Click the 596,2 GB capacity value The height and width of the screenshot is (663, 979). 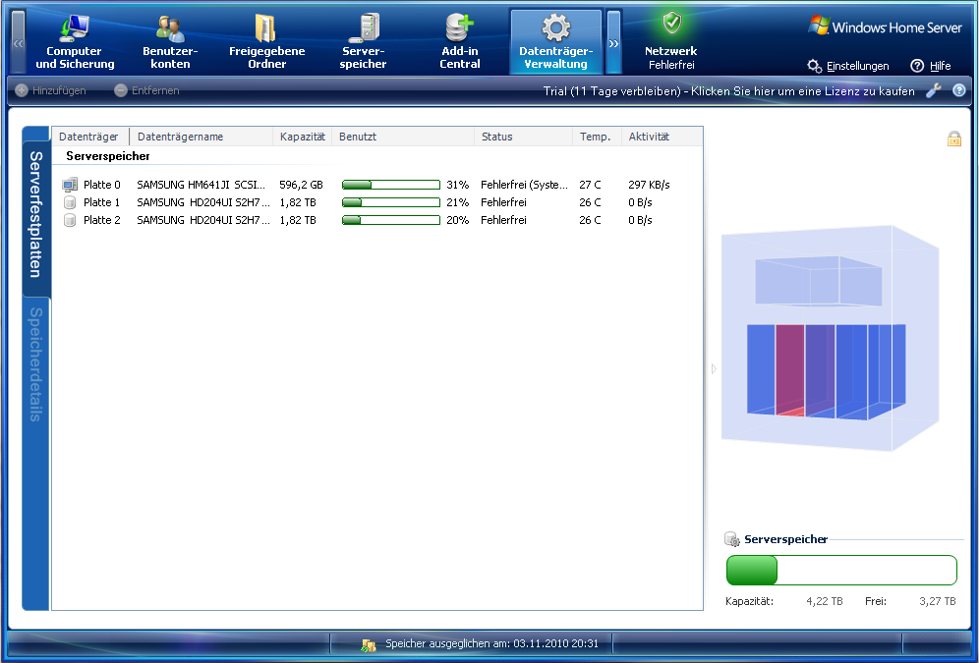click(x=301, y=185)
